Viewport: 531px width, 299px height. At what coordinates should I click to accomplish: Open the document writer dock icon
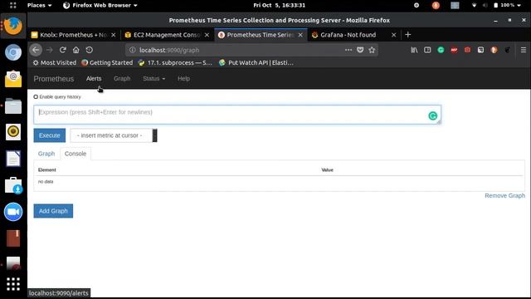click(x=13, y=159)
